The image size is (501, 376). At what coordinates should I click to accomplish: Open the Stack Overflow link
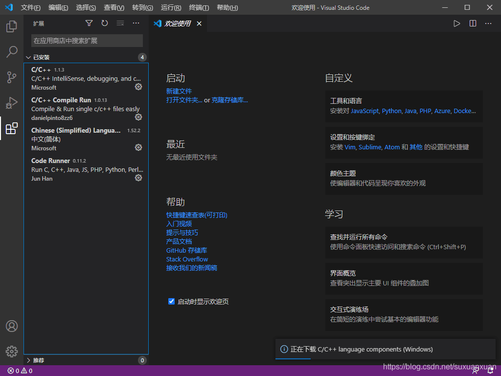[x=187, y=259]
